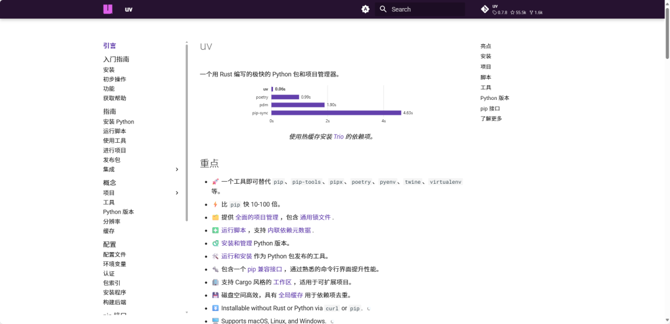This screenshot has width=670, height=324.
Task: Open 发布包 guide
Action: pyautogui.click(x=112, y=160)
